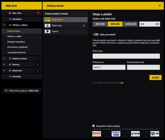Screen dimensions: 165x140
Task: Click the VLOŽIT deposit button
Action: point(155,77)
